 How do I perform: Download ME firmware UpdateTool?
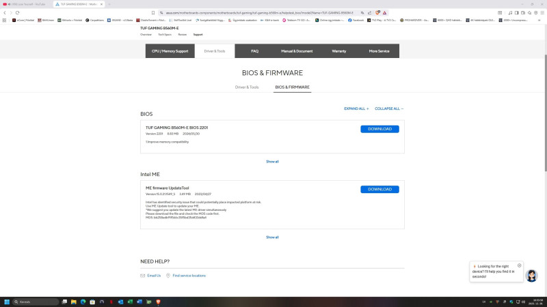379,190
